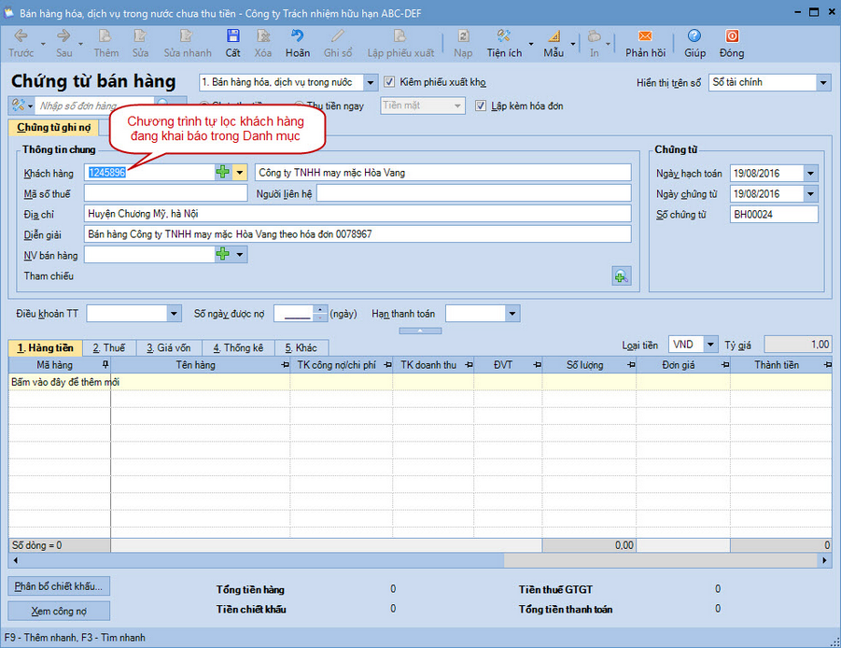Open the Tiện ích utilities icon
The width and height of the screenshot is (841, 648).
click(x=504, y=35)
